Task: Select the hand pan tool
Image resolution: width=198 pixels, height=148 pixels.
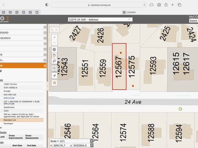Action: [x=54, y=55]
